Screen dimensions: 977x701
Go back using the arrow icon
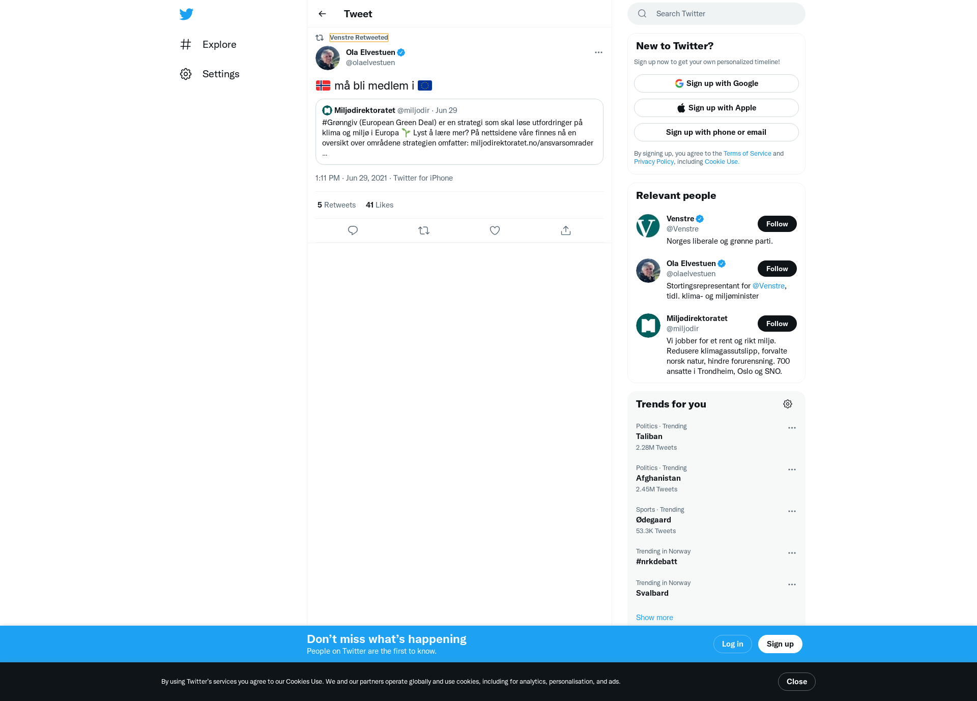pyautogui.click(x=322, y=14)
